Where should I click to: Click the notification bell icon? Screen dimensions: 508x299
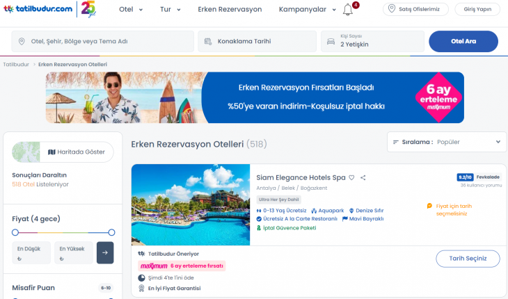point(348,10)
